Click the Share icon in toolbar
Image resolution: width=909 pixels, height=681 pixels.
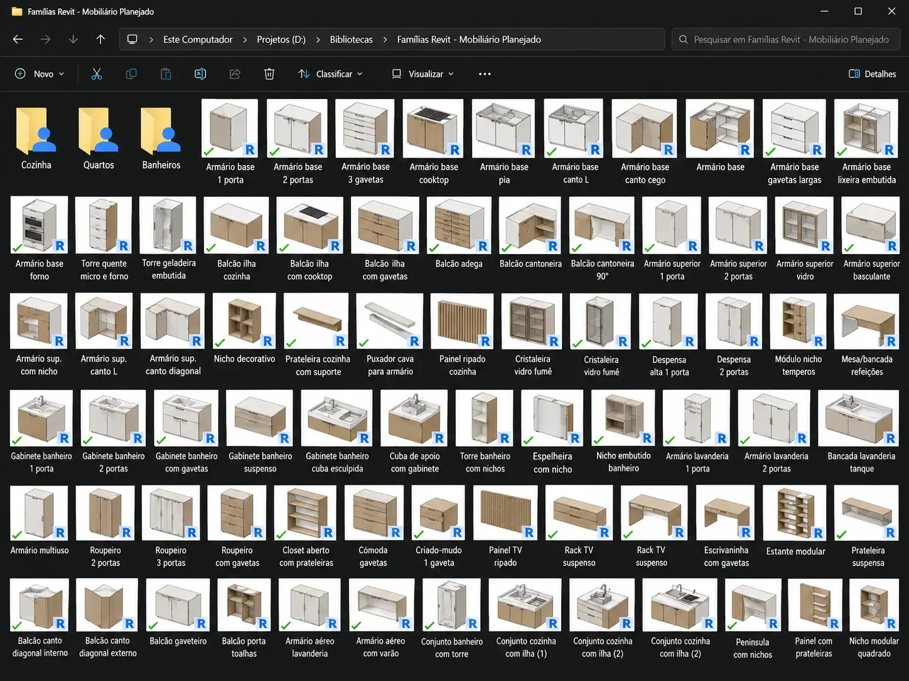click(x=235, y=74)
